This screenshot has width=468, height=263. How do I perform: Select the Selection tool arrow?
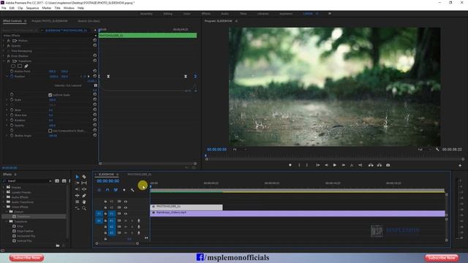pos(78,177)
